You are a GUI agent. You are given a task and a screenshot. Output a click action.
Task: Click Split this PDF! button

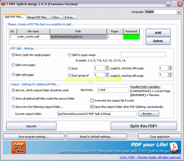click(144, 126)
